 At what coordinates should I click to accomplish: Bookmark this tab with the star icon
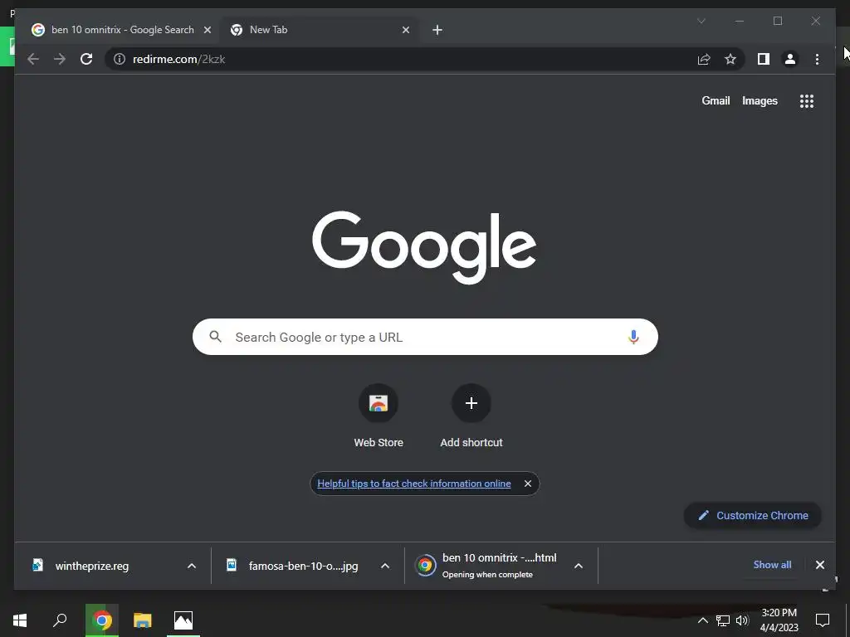click(x=730, y=59)
